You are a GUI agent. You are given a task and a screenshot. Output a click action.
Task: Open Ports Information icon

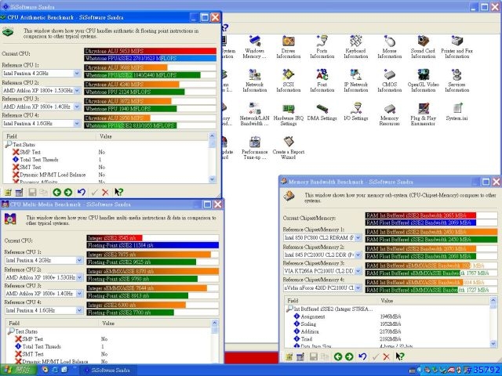pyautogui.click(x=322, y=47)
